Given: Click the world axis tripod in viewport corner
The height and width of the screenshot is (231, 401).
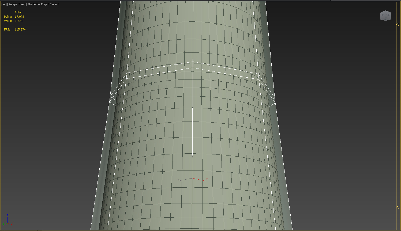Looking at the screenshot, I should tap(8, 220).
